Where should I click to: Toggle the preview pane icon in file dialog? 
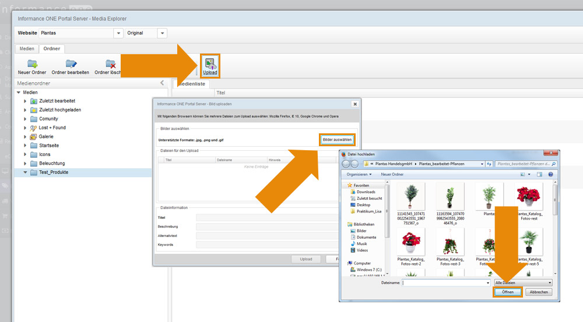pyautogui.click(x=540, y=174)
